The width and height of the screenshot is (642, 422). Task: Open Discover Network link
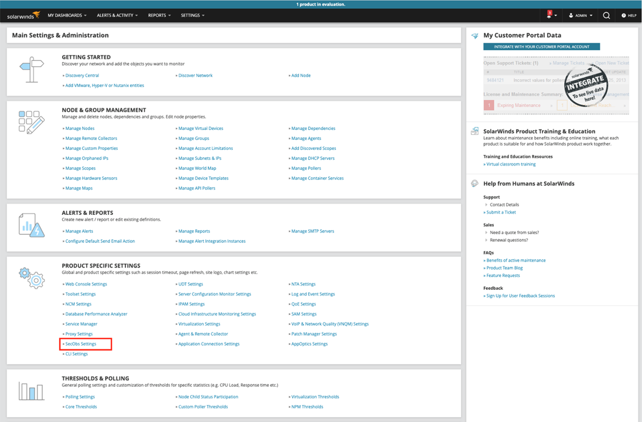(x=195, y=76)
